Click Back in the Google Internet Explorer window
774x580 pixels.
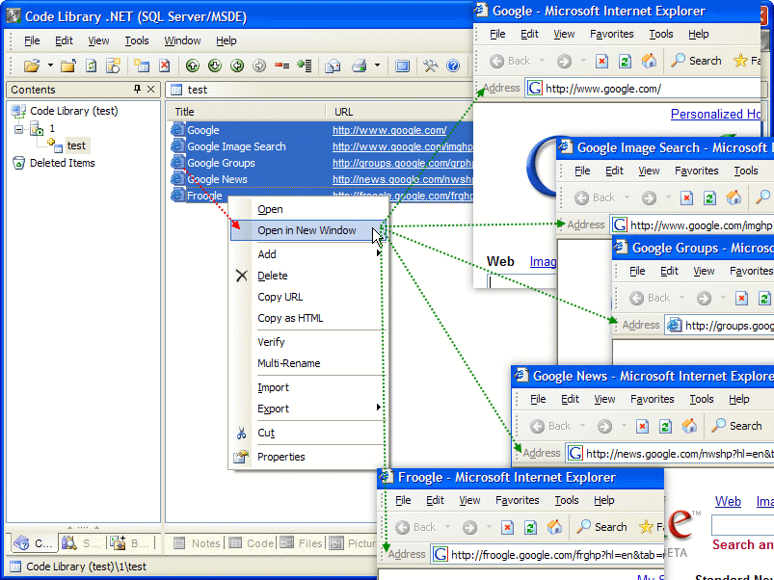511,61
